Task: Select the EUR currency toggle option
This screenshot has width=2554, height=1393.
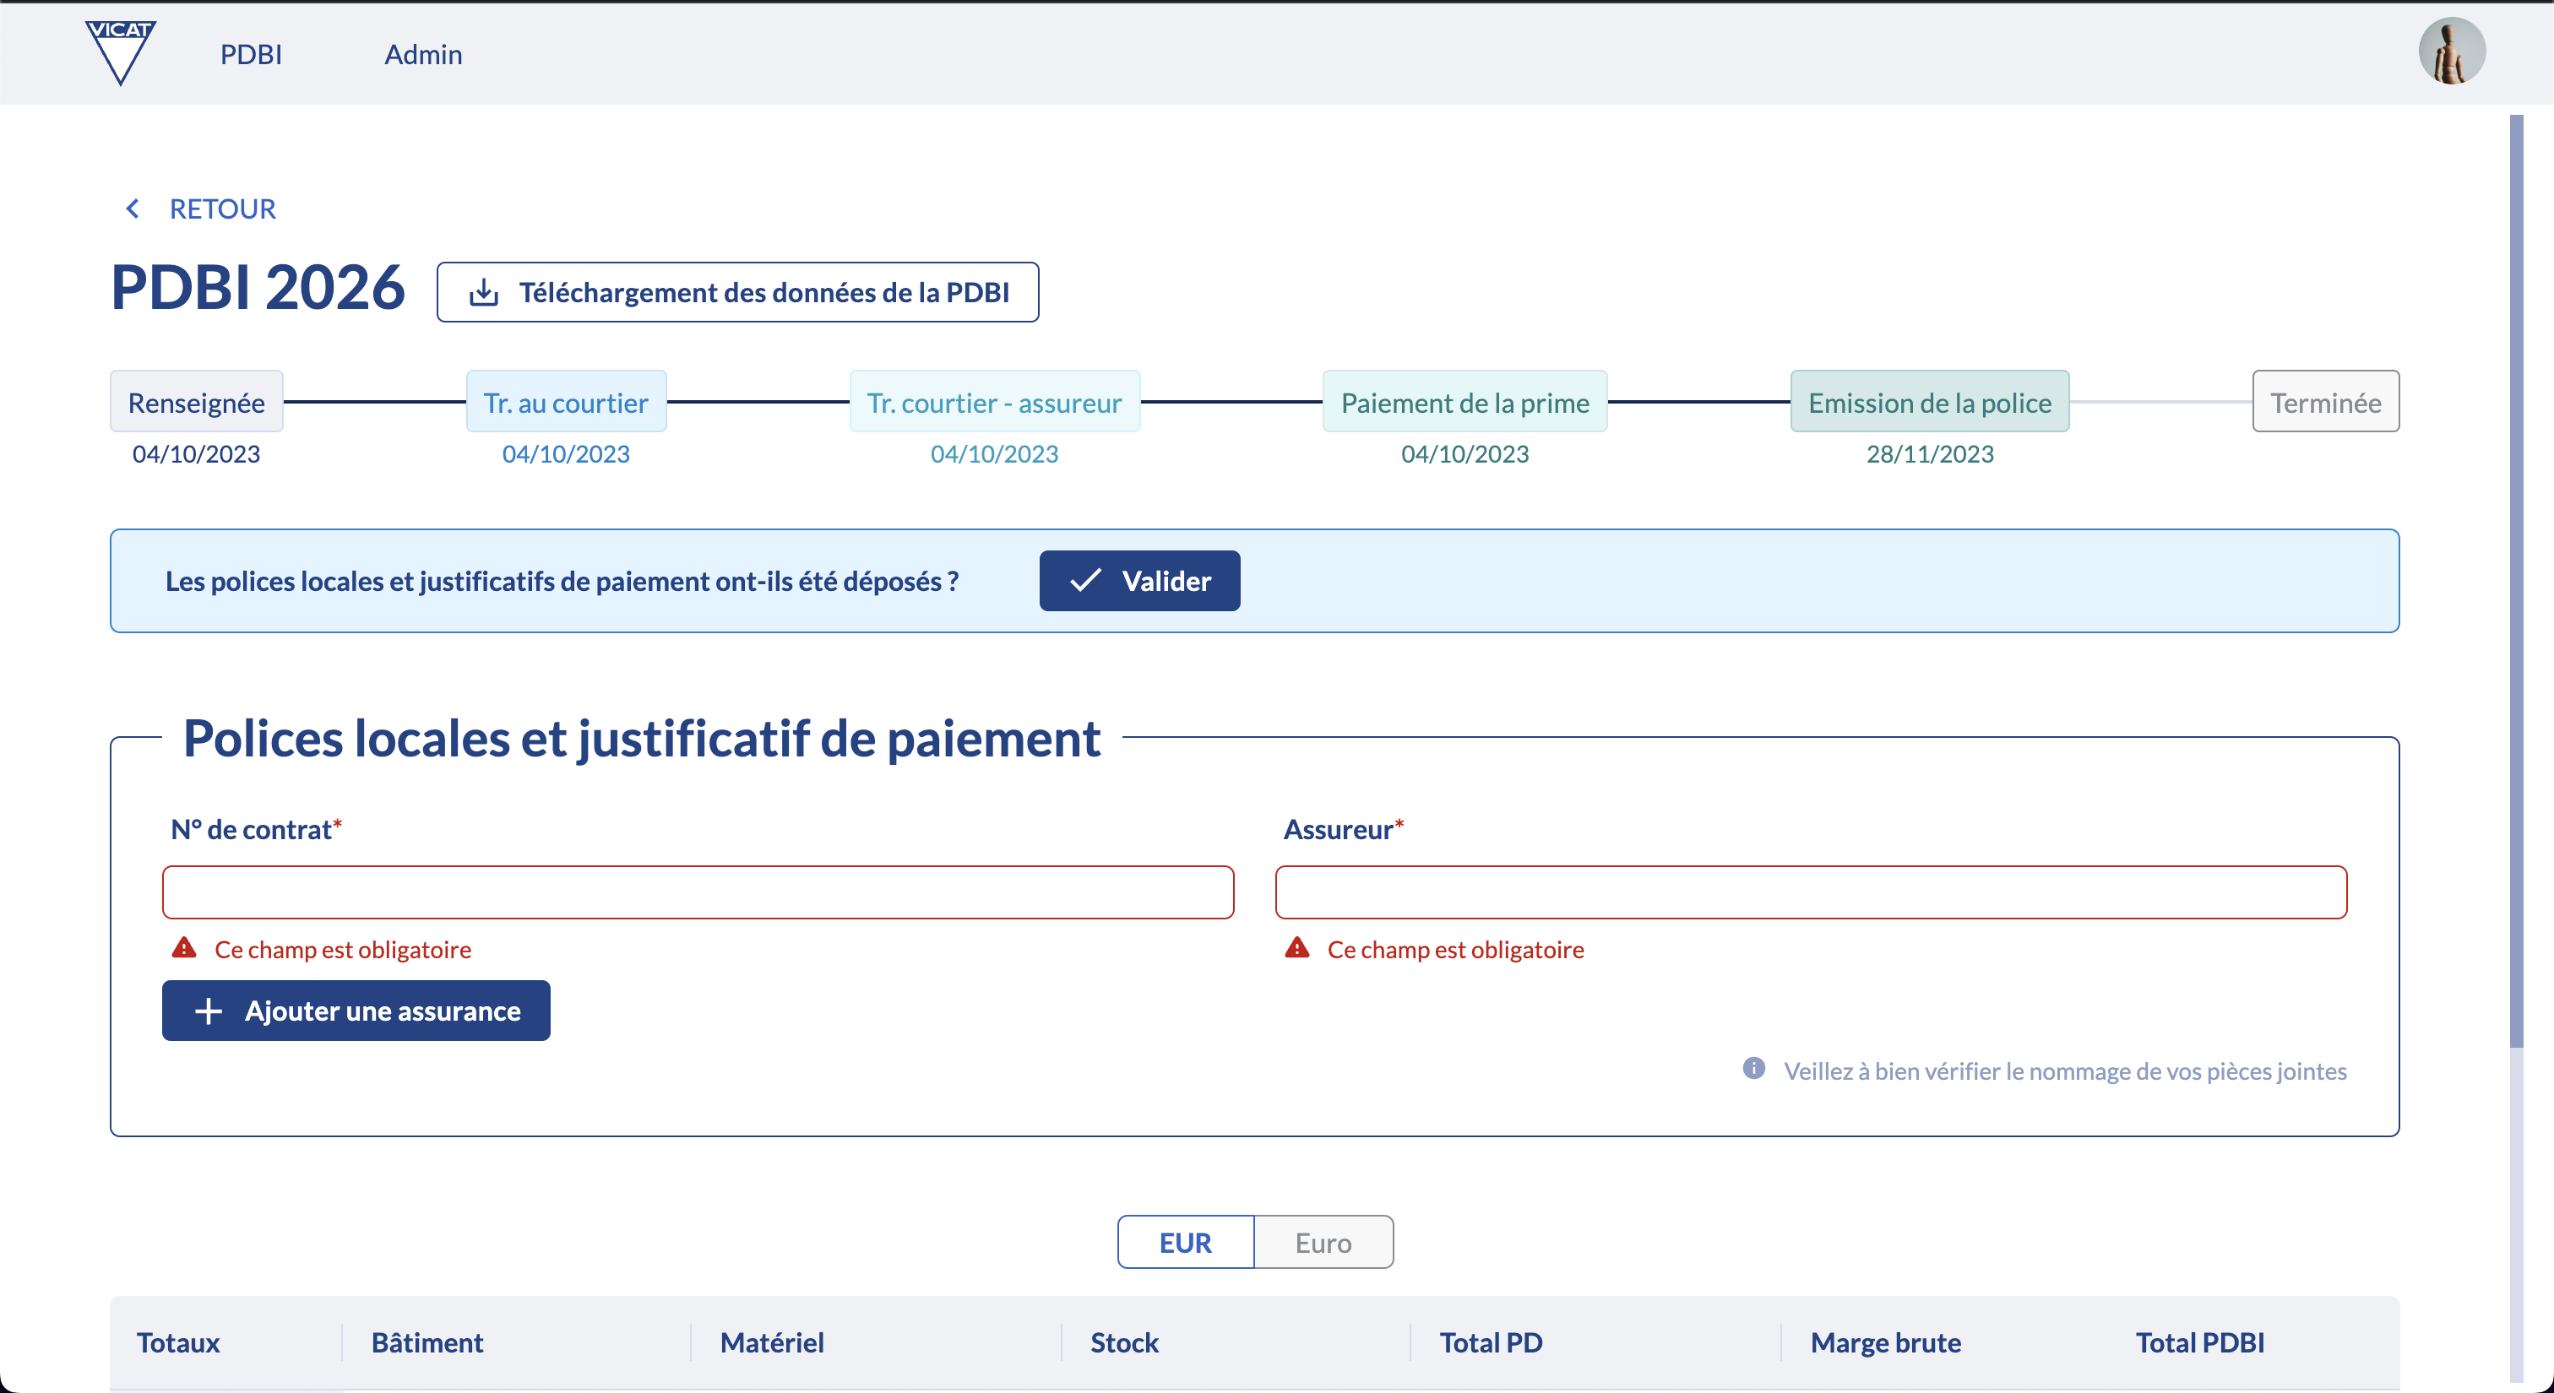Action: 1185,1243
